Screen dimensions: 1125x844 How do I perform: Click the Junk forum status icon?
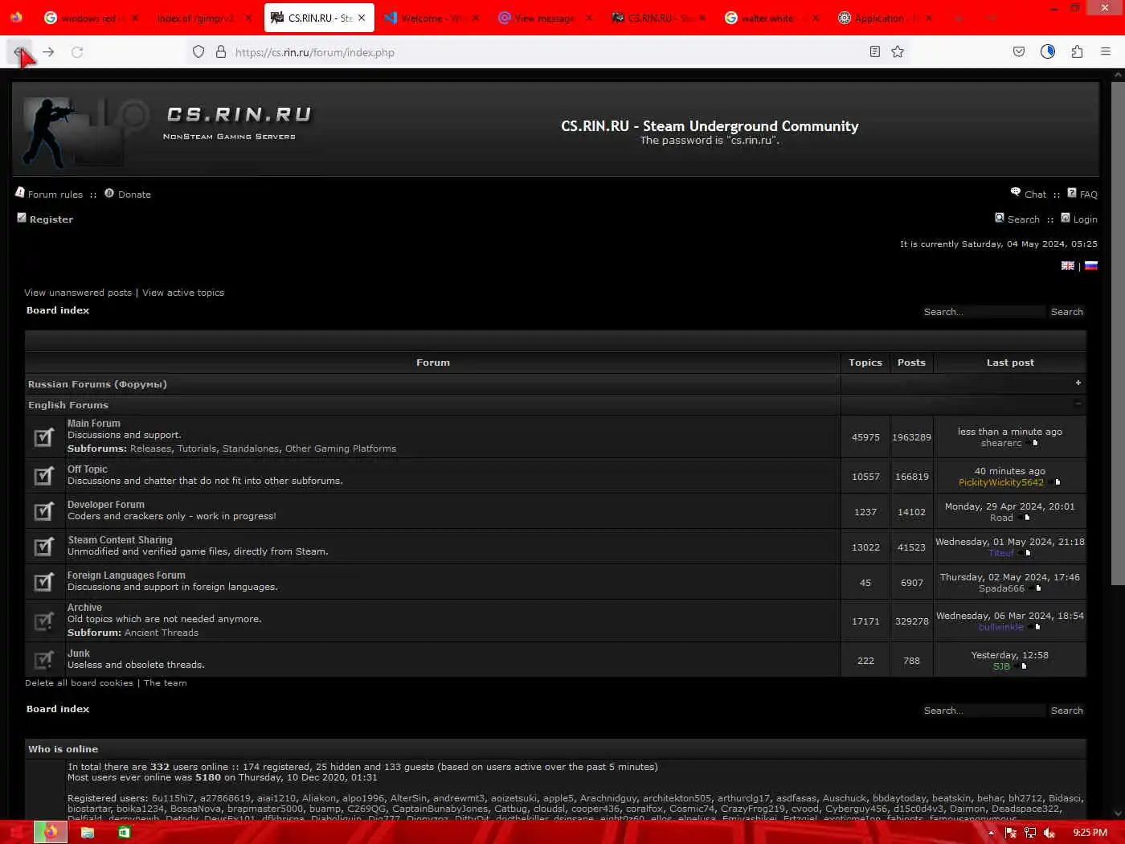tap(44, 660)
